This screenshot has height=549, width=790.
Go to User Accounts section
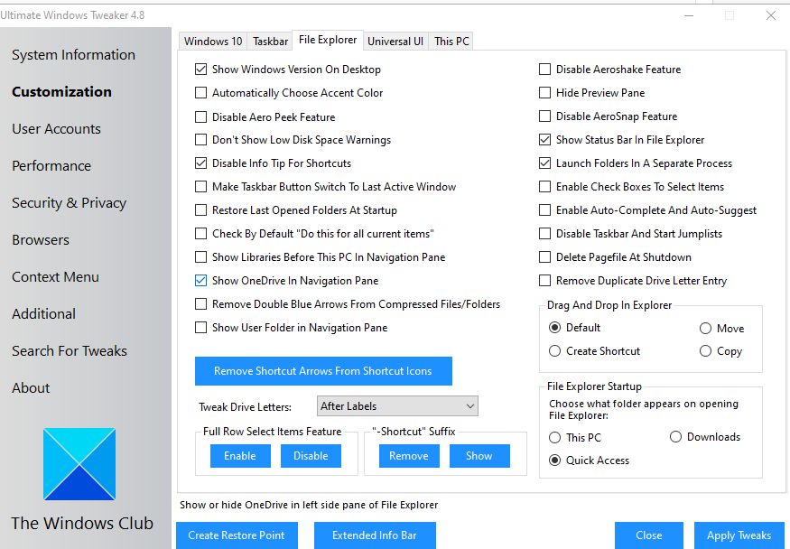coord(56,129)
